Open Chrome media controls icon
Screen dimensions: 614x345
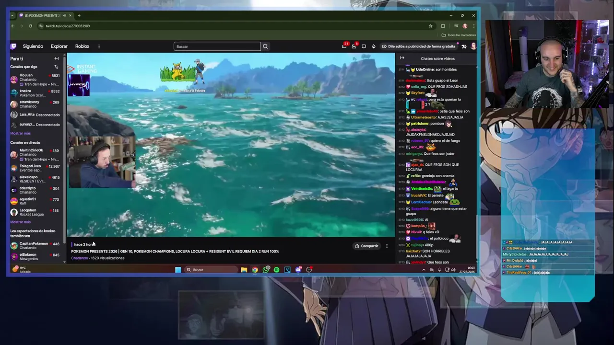456,26
